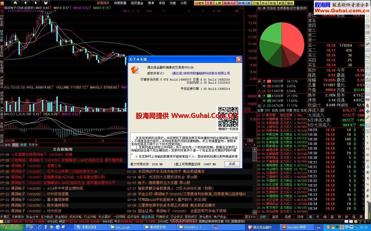Screen dimensions: 371x231
Task: Select the 分时 tab under the trade feed
Action: 263,217
